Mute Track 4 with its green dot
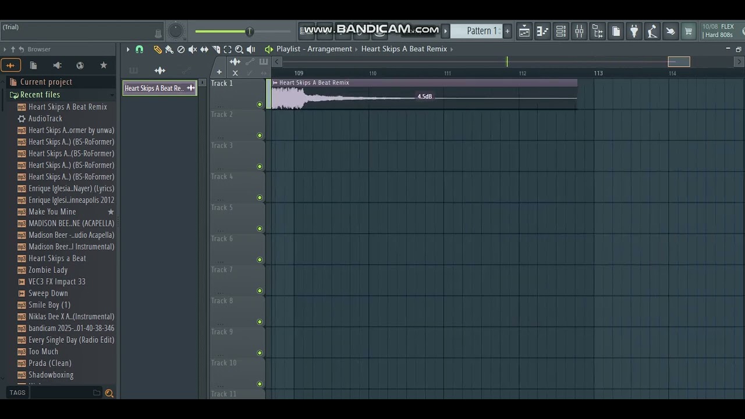 click(x=260, y=198)
